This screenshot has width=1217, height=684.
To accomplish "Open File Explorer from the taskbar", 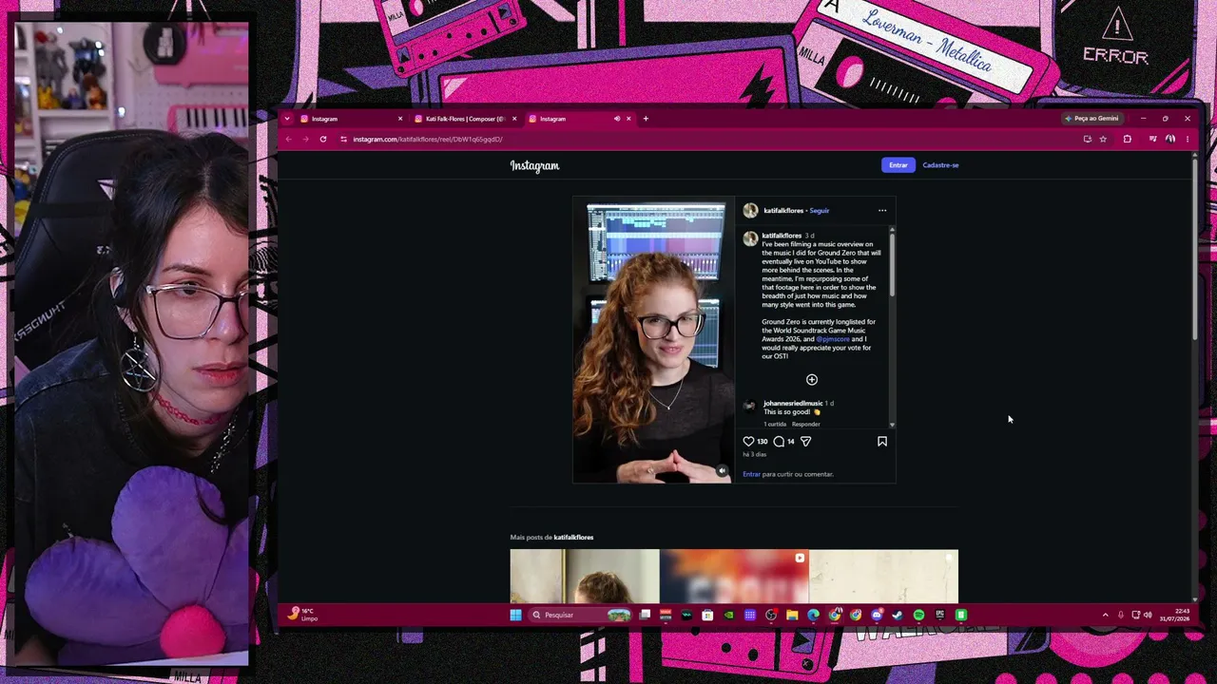I will click(792, 615).
